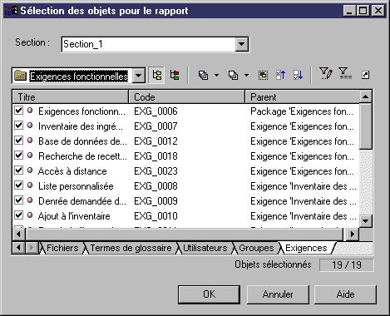Image resolution: width=390 pixels, height=316 pixels.
Task: Click the Move Selected Items to Top icon
Action: point(280,75)
